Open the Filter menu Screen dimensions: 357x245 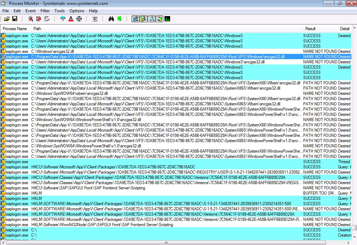[45, 11]
